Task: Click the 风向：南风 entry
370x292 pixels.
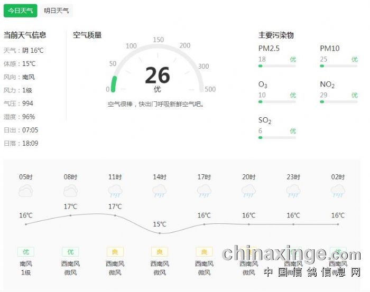Action: coord(20,77)
